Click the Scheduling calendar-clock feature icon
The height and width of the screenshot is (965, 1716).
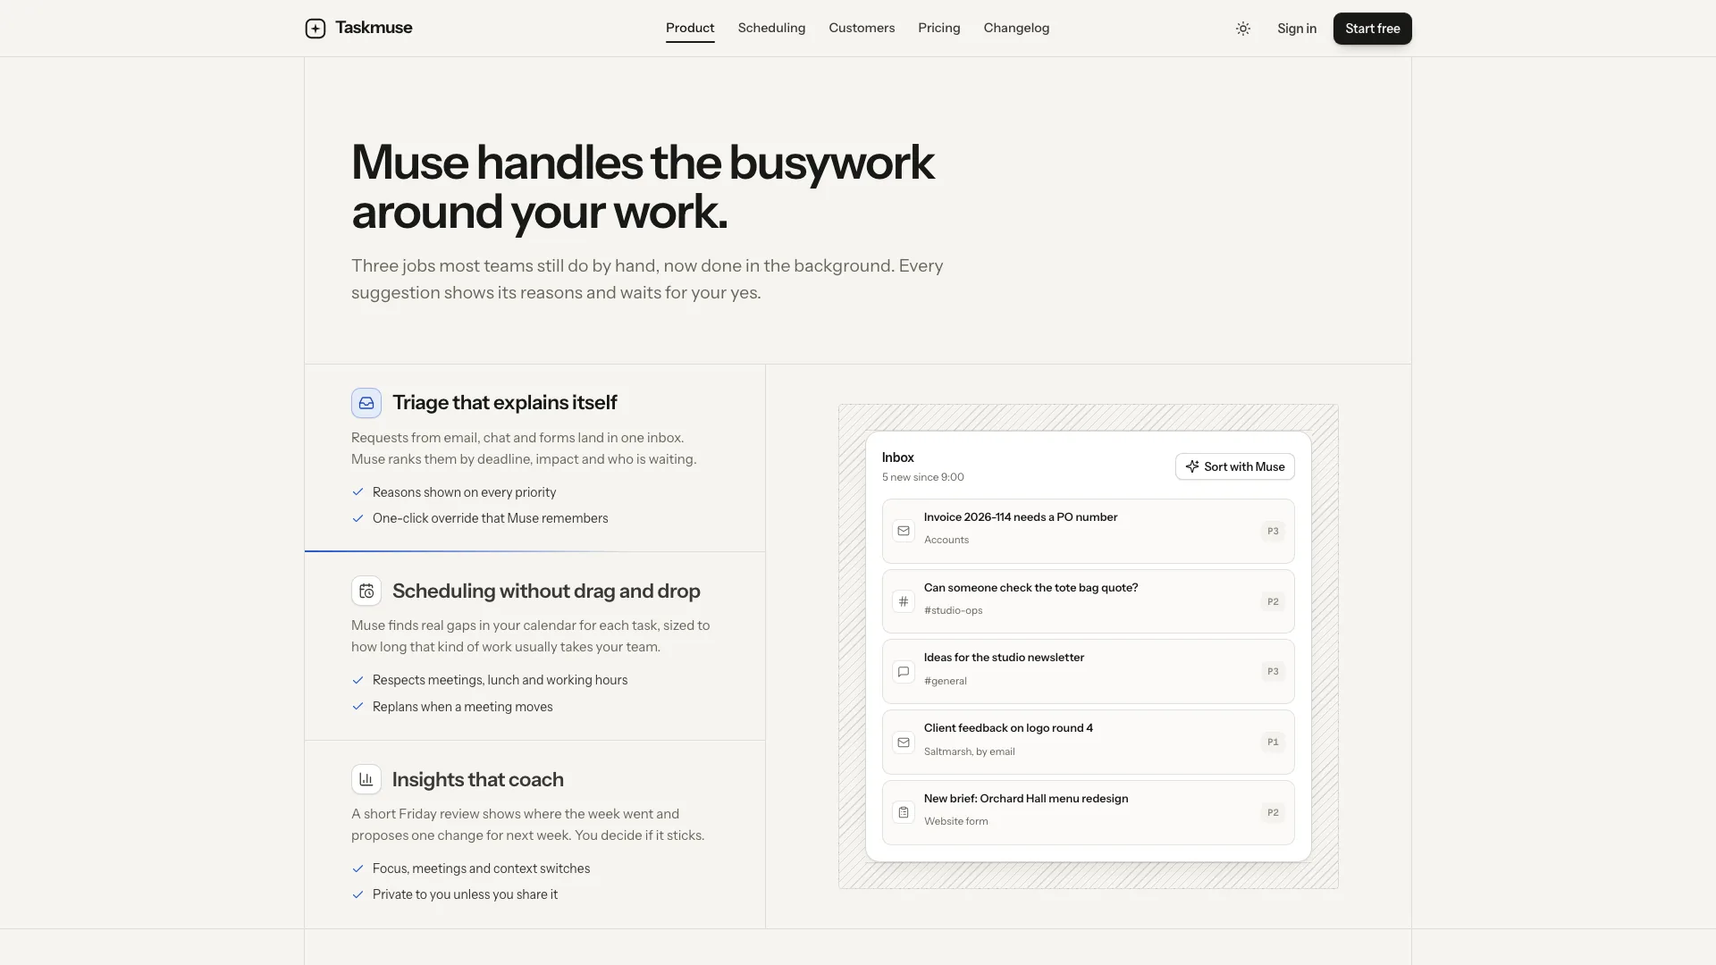pos(366,592)
